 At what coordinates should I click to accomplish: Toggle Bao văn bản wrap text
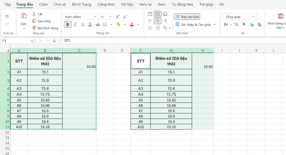click(x=187, y=17)
